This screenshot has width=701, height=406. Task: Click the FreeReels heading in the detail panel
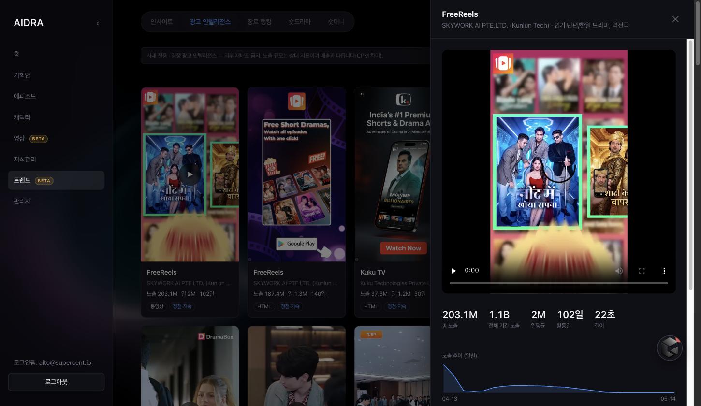[x=460, y=14]
